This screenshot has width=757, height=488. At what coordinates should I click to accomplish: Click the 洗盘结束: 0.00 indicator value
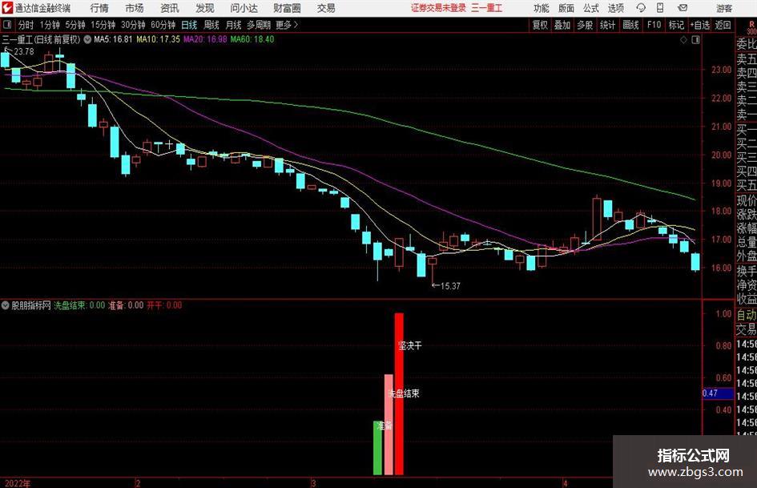point(79,305)
